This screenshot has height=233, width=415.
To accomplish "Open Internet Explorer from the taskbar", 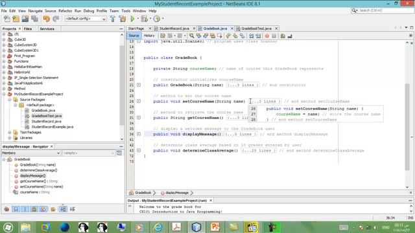I will [x=158, y=227].
